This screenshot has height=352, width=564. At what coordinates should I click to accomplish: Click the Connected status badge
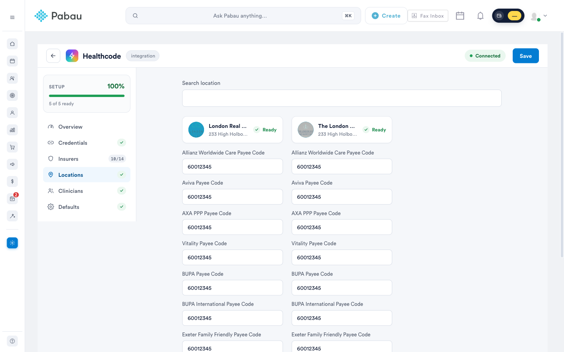tap(485, 56)
